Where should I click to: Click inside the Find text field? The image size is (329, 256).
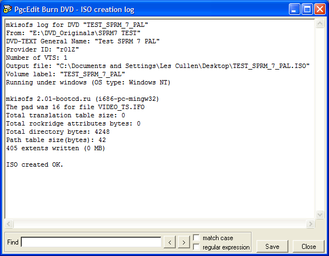[x=91, y=242]
